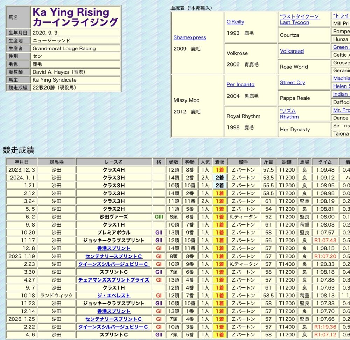Click the Volksraad ancestor link

pyautogui.click(x=292, y=51)
